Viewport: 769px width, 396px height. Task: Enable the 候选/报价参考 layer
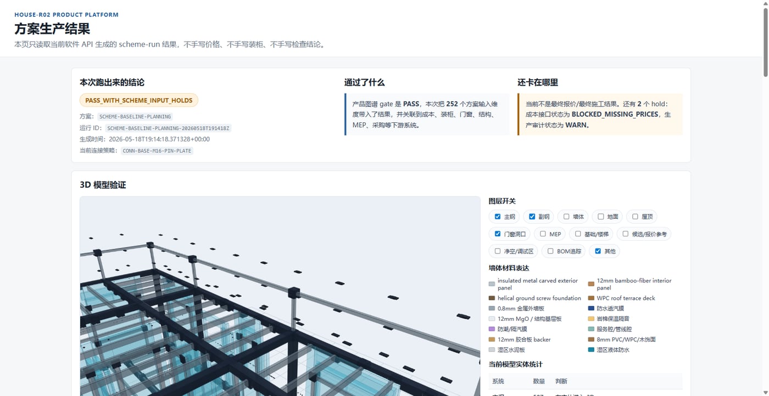[x=625, y=234]
